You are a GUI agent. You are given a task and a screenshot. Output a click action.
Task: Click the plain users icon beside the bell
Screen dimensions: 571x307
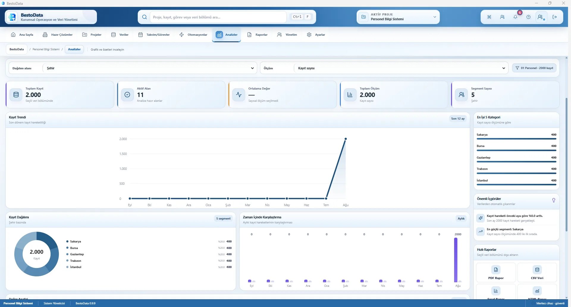[x=502, y=17]
